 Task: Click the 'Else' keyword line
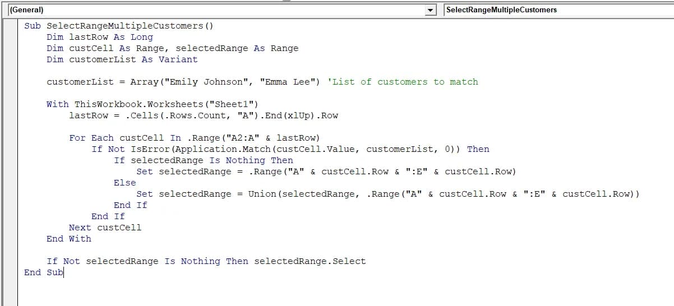tap(125, 183)
